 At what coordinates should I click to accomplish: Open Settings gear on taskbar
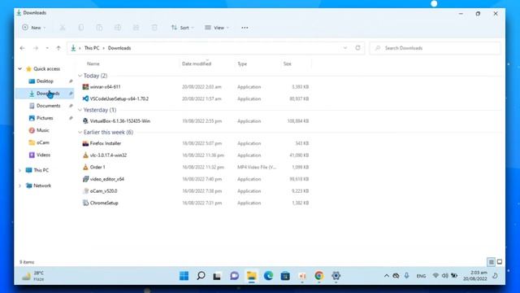(336, 276)
